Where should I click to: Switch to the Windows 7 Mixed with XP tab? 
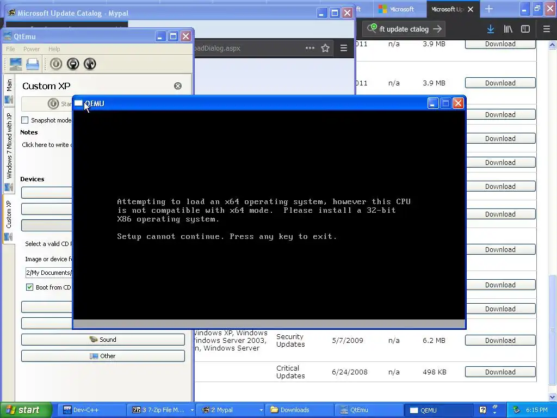click(9, 151)
